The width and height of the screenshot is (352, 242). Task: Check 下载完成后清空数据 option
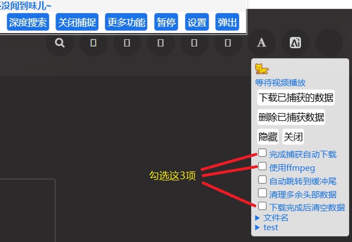pyautogui.click(x=262, y=206)
